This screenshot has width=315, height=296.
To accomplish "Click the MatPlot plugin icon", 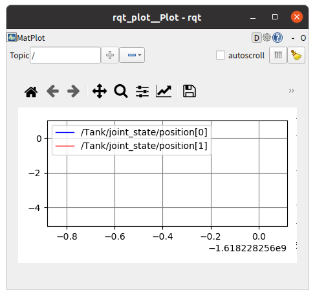I will (x=12, y=38).
